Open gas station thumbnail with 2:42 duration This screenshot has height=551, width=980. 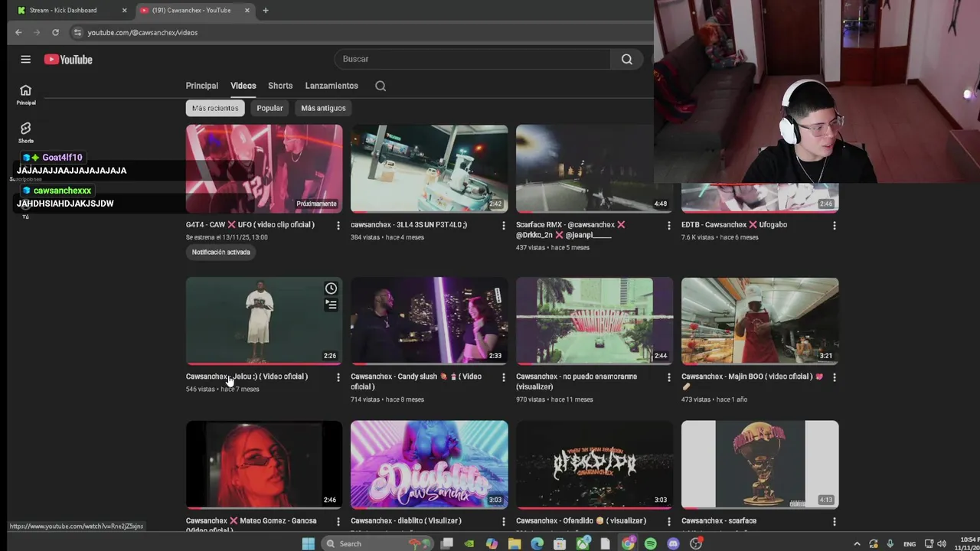click(429, 168)
